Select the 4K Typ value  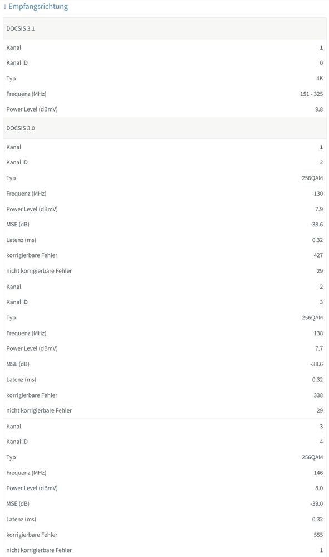tap(319, 79)
